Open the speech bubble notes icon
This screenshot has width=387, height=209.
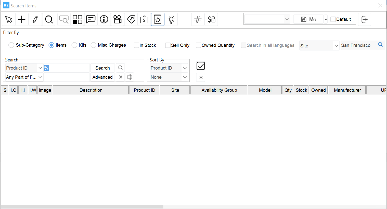pyautogui.click(x=91, y=19)
